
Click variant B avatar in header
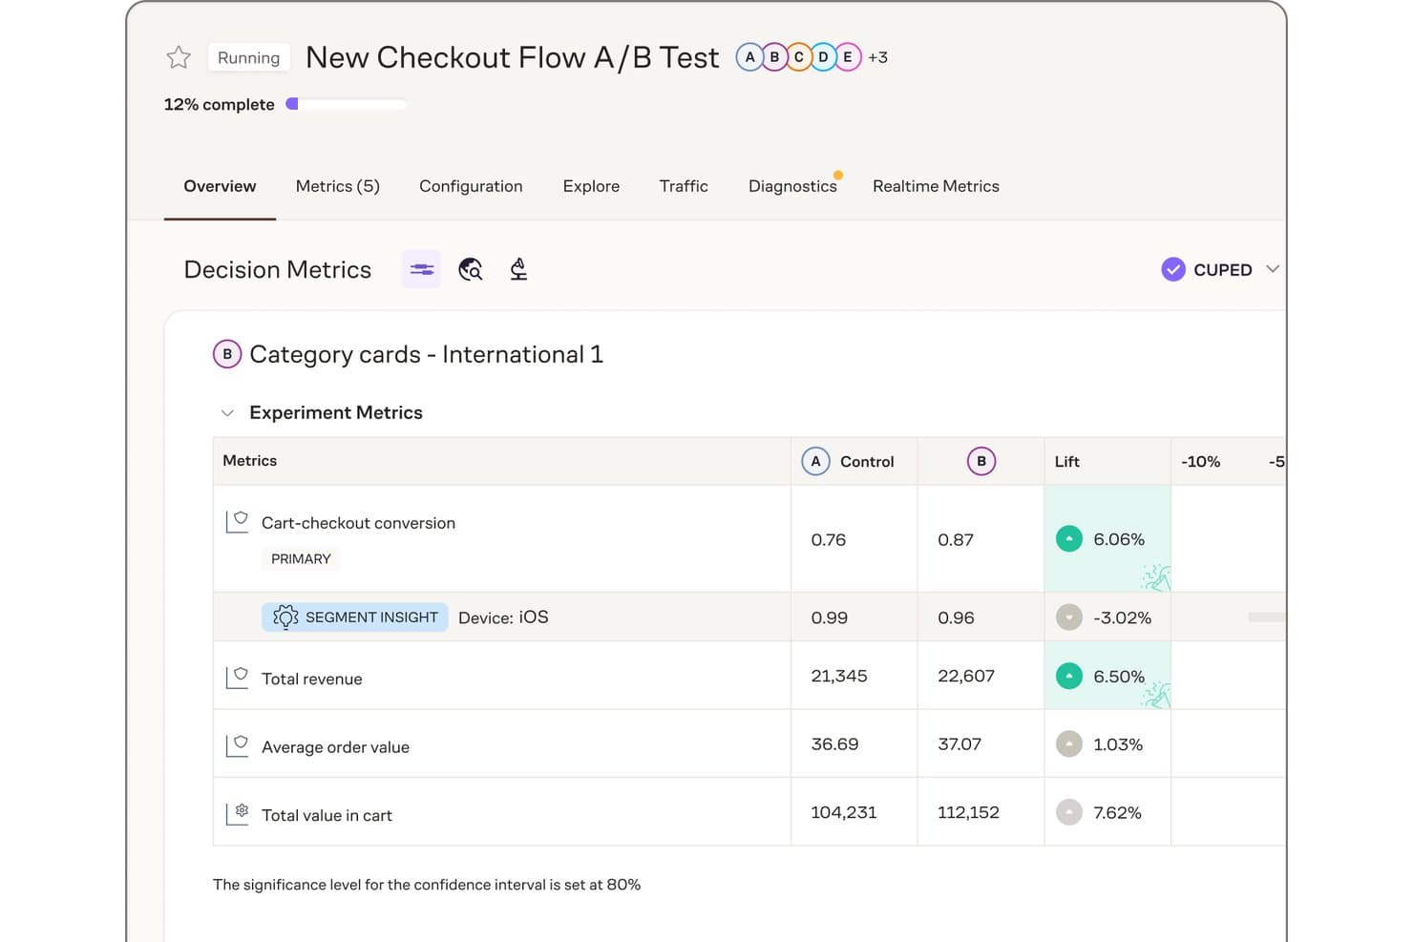(x=774, y=57)
